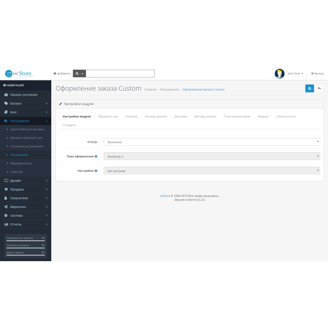
Task: Open the Отчеты chart icon
Action: click(x=7, y=224)
